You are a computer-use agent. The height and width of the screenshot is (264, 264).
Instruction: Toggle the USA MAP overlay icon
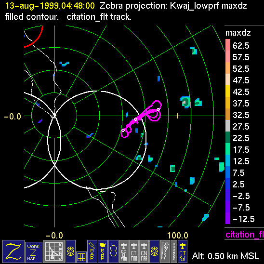coord(103,251)
